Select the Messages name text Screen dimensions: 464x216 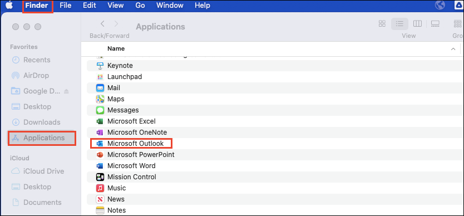click(123, 110)
